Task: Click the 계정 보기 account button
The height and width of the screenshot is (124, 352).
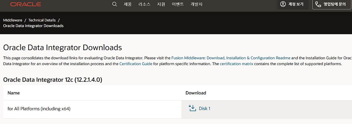Action: coord(293,4)
